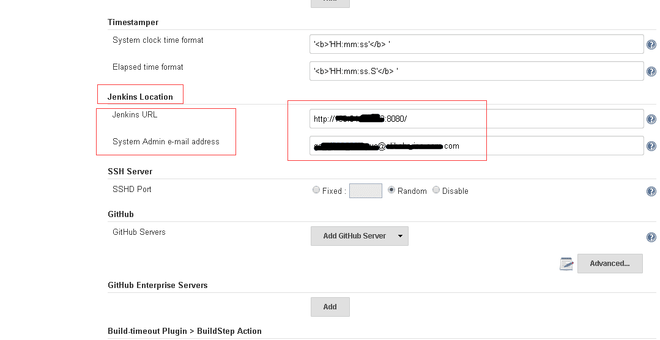The height and width of the screenshot is (340, 660).
Task: Open help for System Admin e-mail address
Action: pos(651,146)
